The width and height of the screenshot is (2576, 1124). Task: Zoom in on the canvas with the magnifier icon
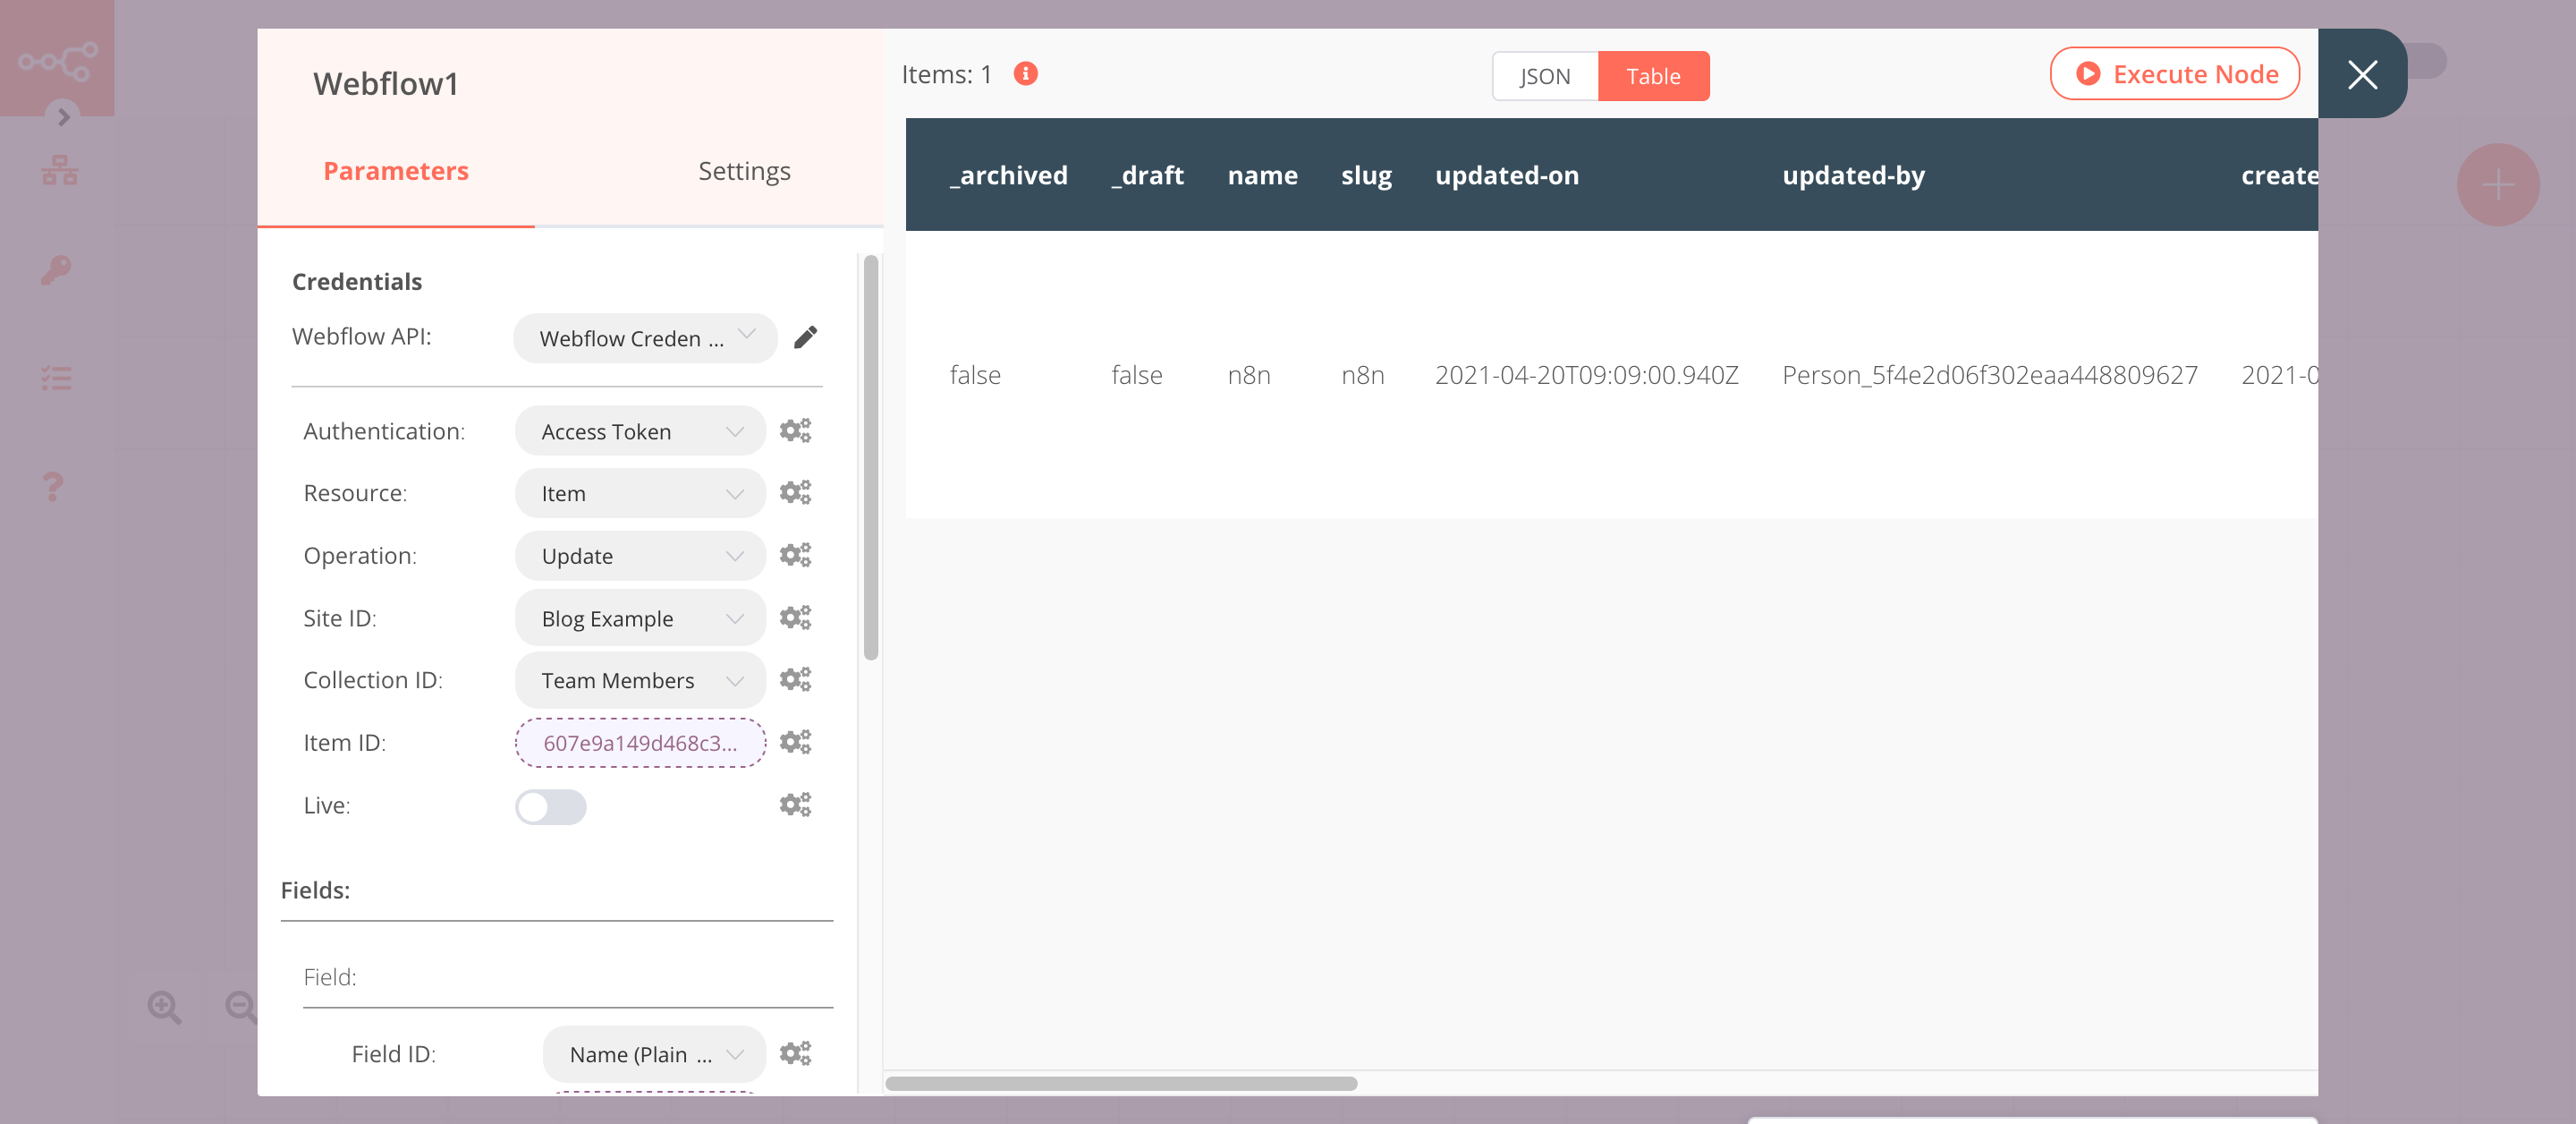pyautogui.click(x=165, y=1007)
